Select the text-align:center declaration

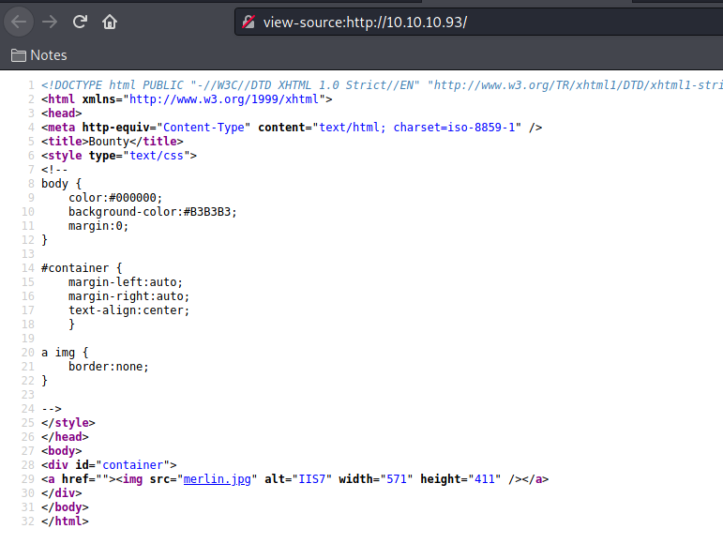pos(129,310)
